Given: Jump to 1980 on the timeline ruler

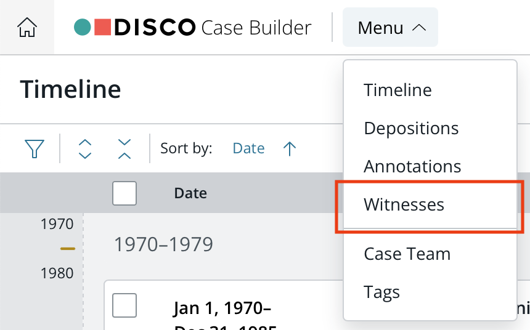Looking at the screenshot, I should [x=57, y=273].
